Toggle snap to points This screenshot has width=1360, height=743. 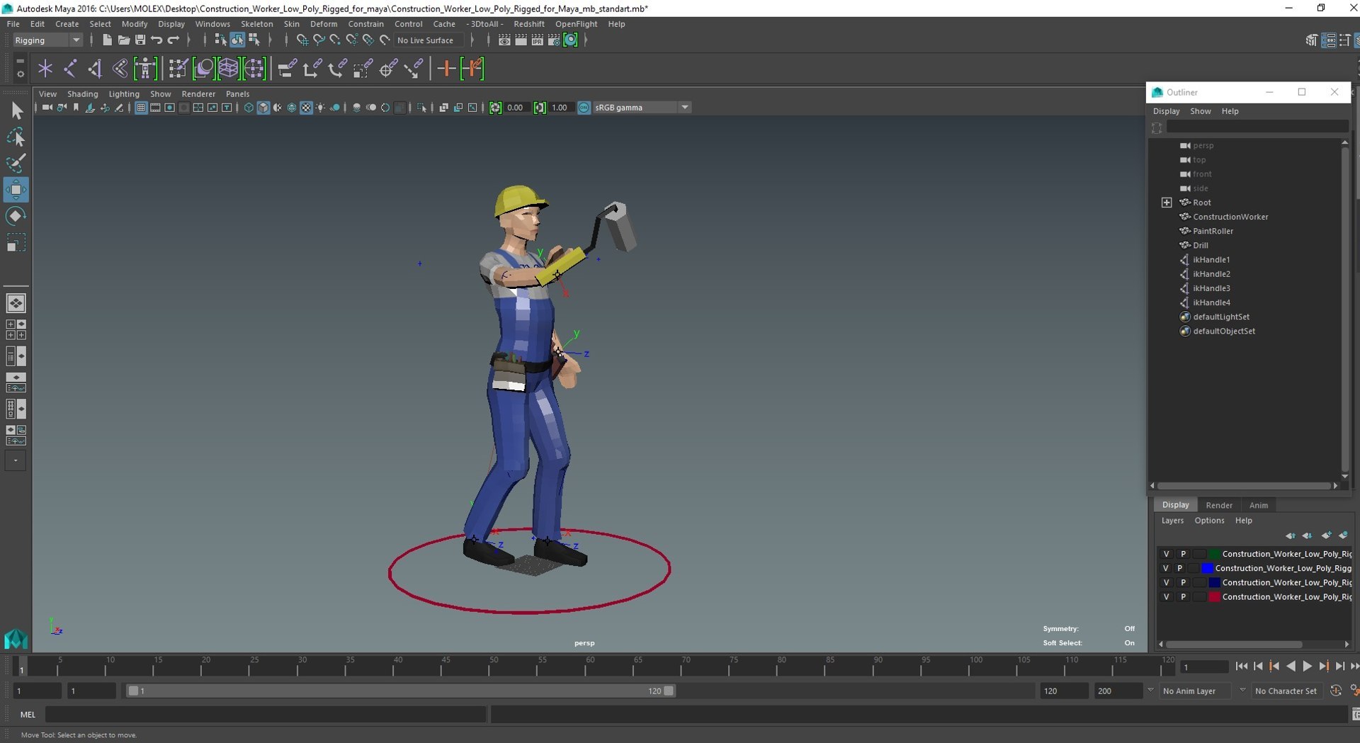[335, 40]
